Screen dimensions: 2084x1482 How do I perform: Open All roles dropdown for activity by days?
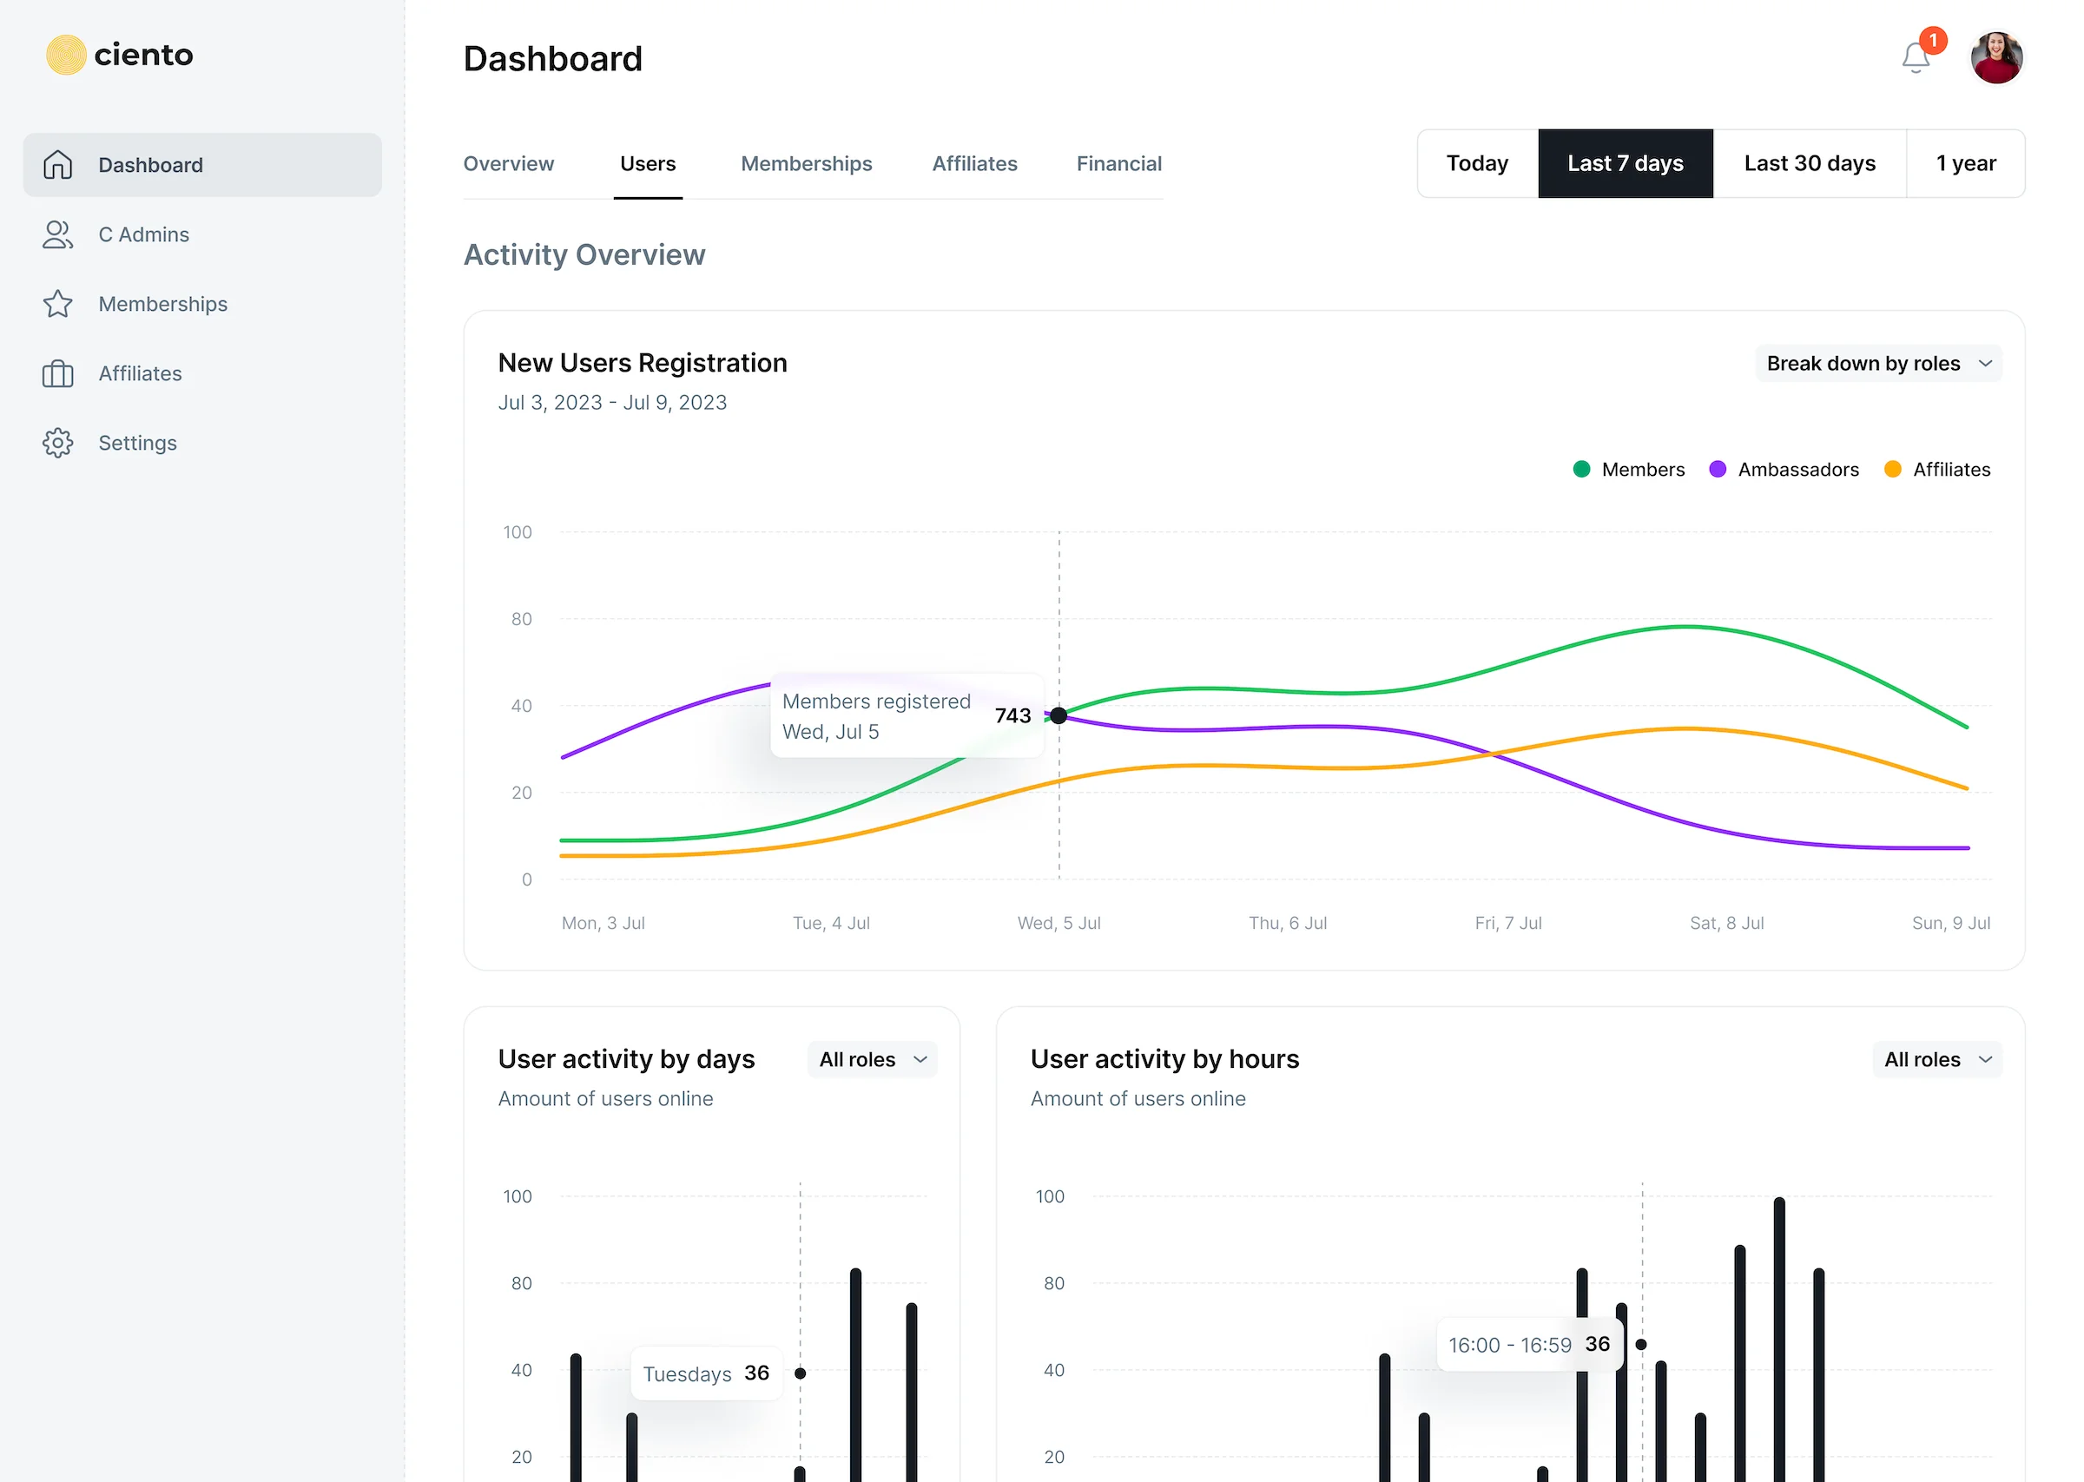coord(873,1059)
